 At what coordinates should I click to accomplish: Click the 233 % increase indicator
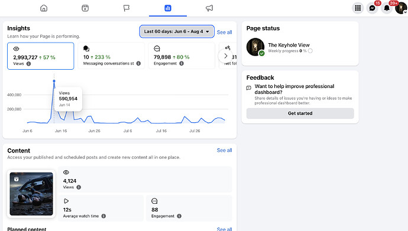(x=101, y=57)
